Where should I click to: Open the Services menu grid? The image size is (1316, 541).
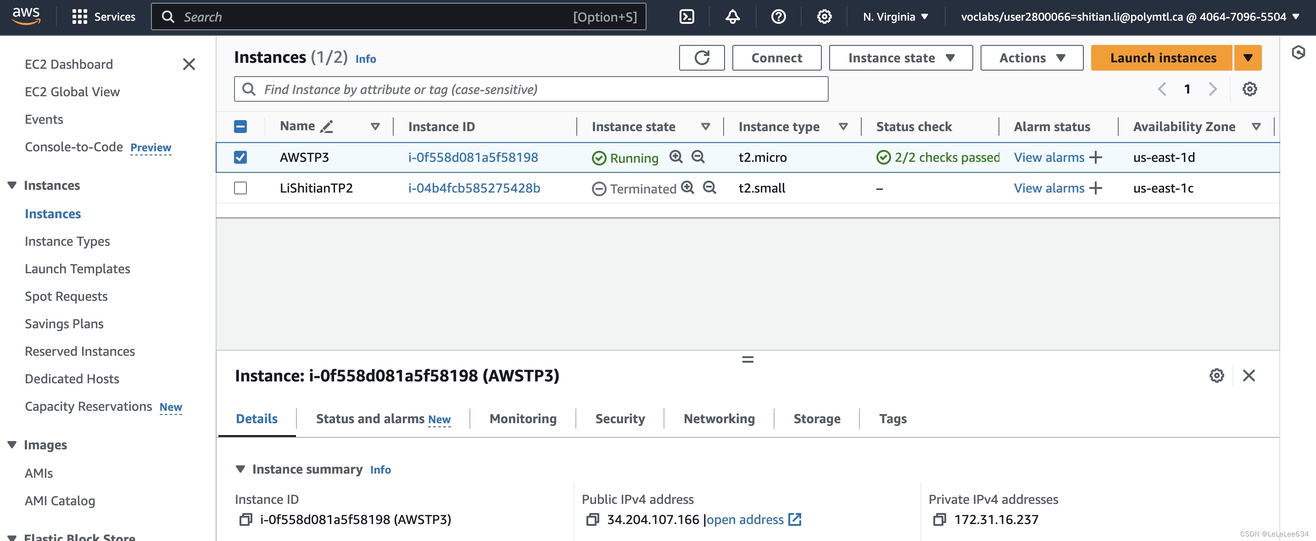pos(79,17)
